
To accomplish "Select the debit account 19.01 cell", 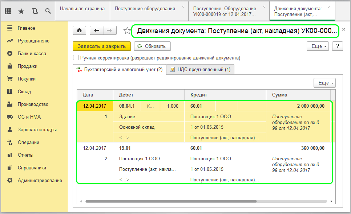I will tap(149, 148).
